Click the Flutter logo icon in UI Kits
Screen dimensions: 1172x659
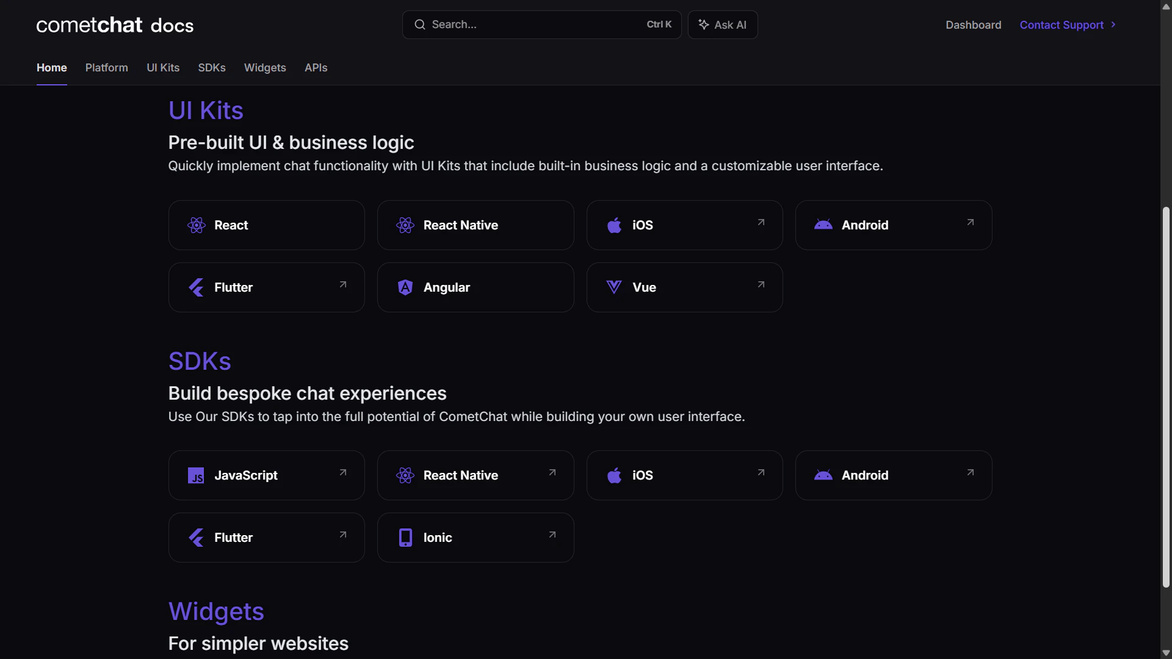tap(197, 287)
